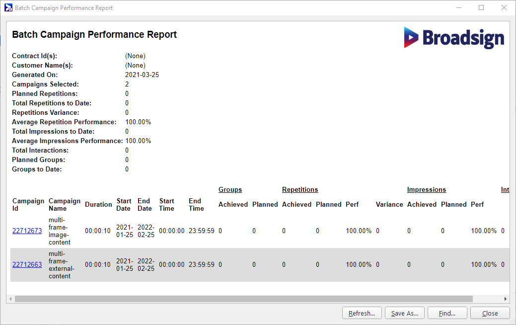Image resolution: width=516 pixels, height=325 pixels.
Task: Click the Campaign Name column header
Action: (x=64, y=204)
